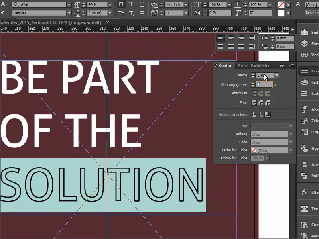
Task: Switch to the Farbfelder panel tab
Action: click(260, 66)
